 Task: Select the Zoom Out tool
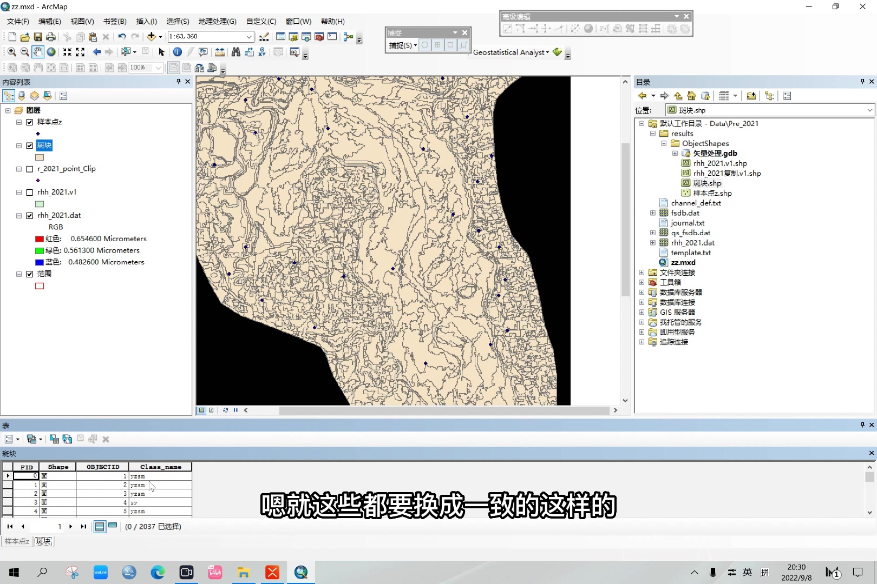(25, 52)
